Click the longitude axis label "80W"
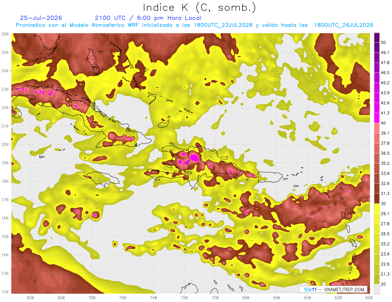Viewport: 392px width, 302px height. tap(61, 297)
